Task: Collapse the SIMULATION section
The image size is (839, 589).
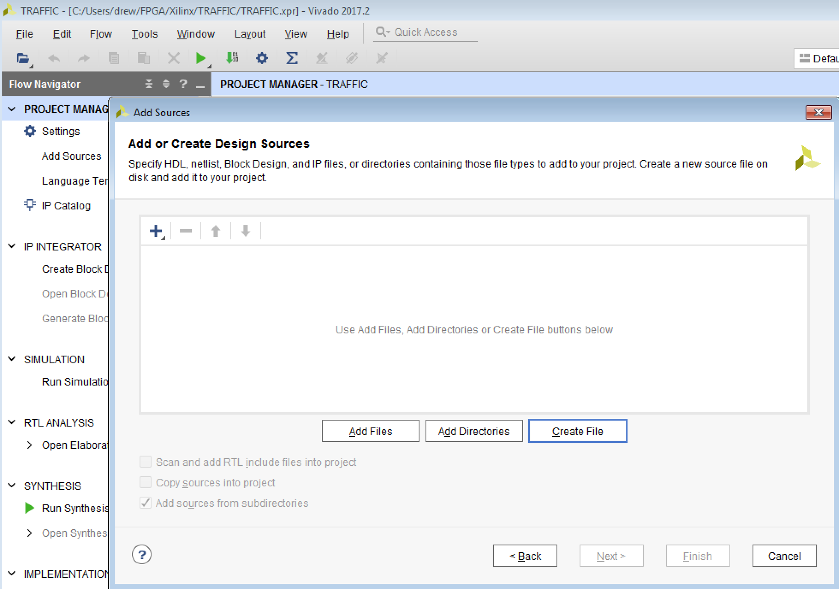Action: pos(12,359)
